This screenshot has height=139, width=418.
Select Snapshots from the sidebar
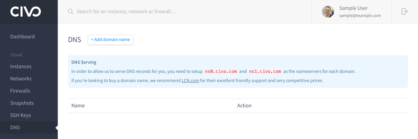tap(22, 103)
